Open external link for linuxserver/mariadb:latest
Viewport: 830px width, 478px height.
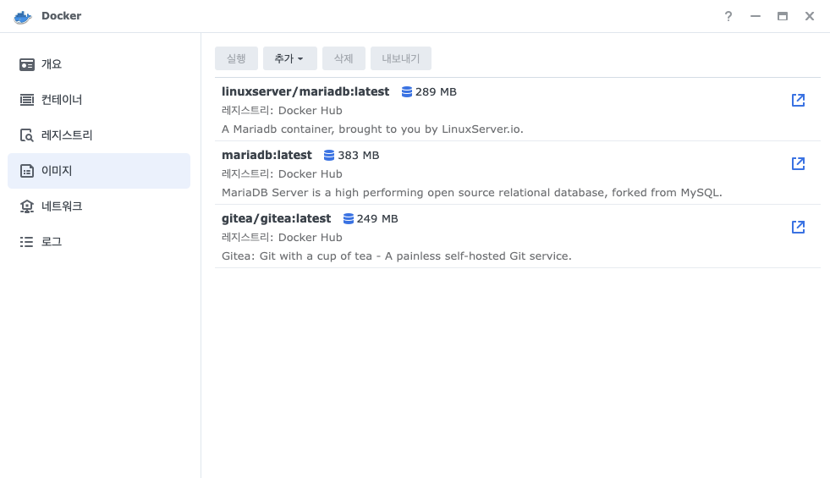798,100
